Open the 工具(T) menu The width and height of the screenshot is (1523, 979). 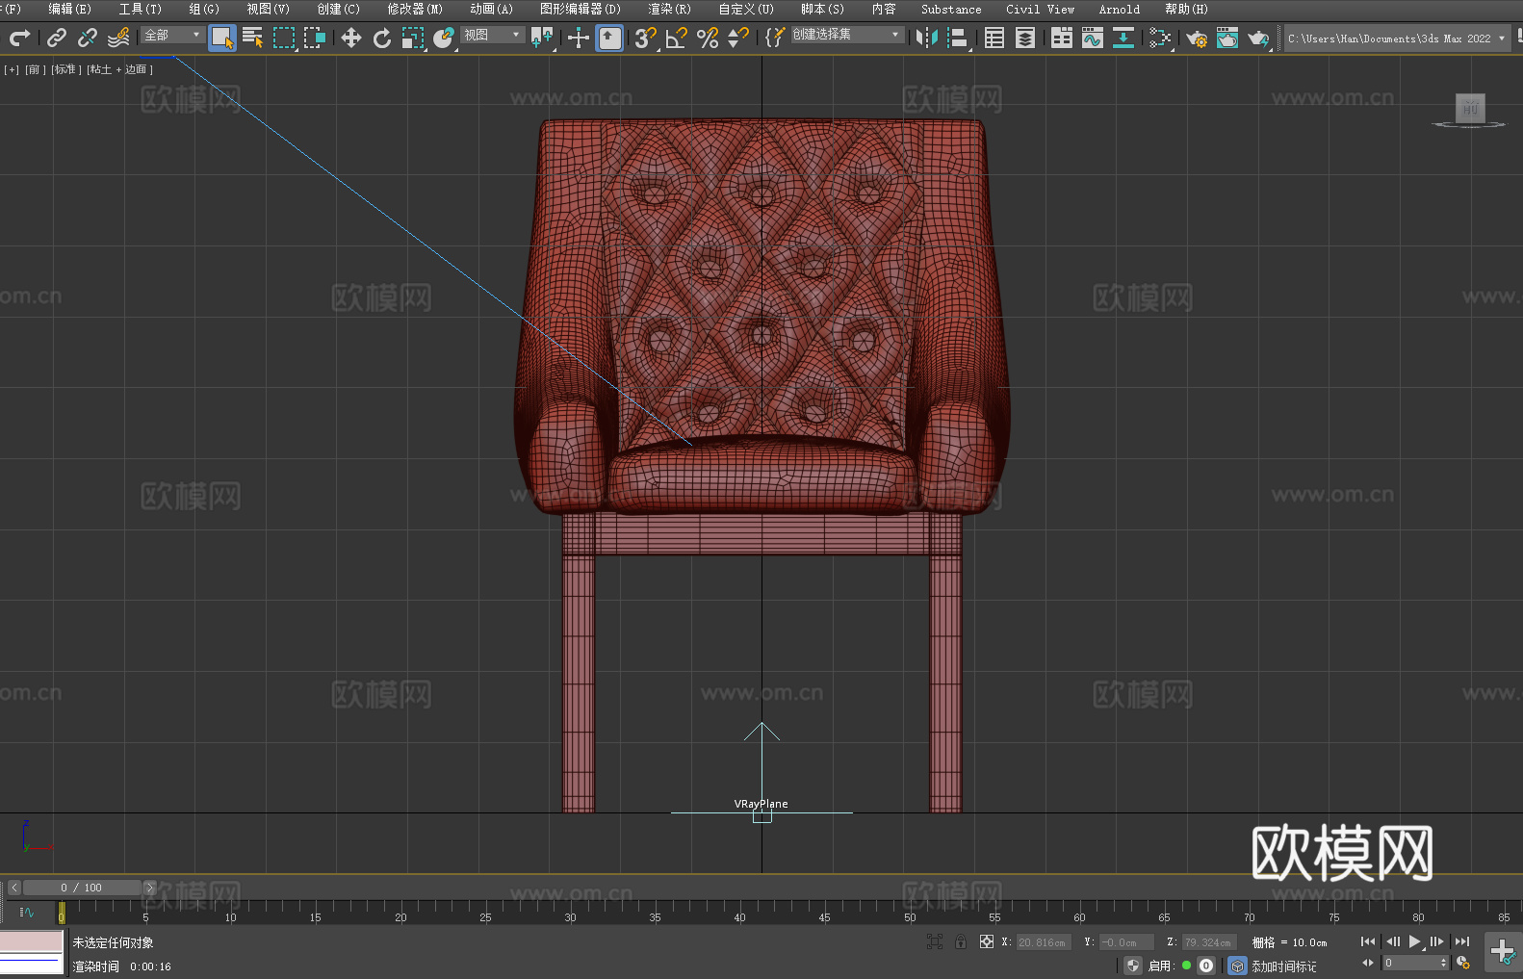point(140,9)
